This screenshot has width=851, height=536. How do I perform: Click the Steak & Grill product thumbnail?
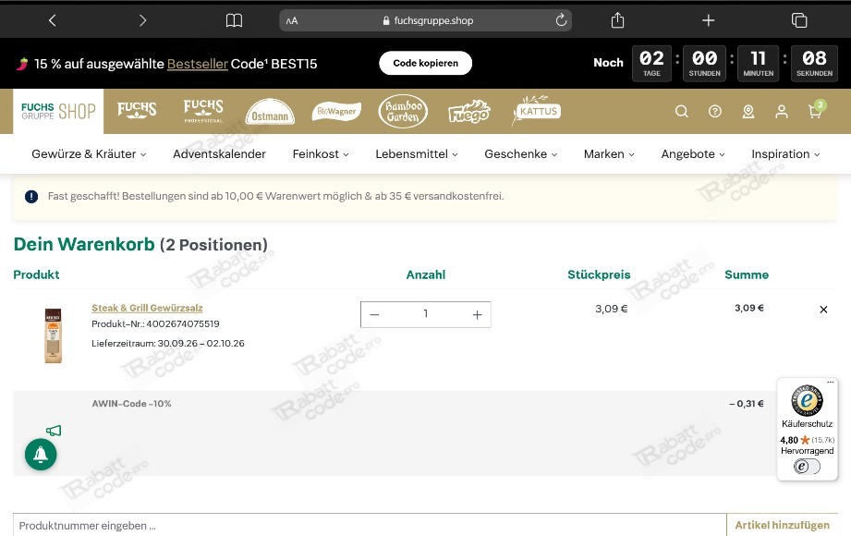point(54,335)
